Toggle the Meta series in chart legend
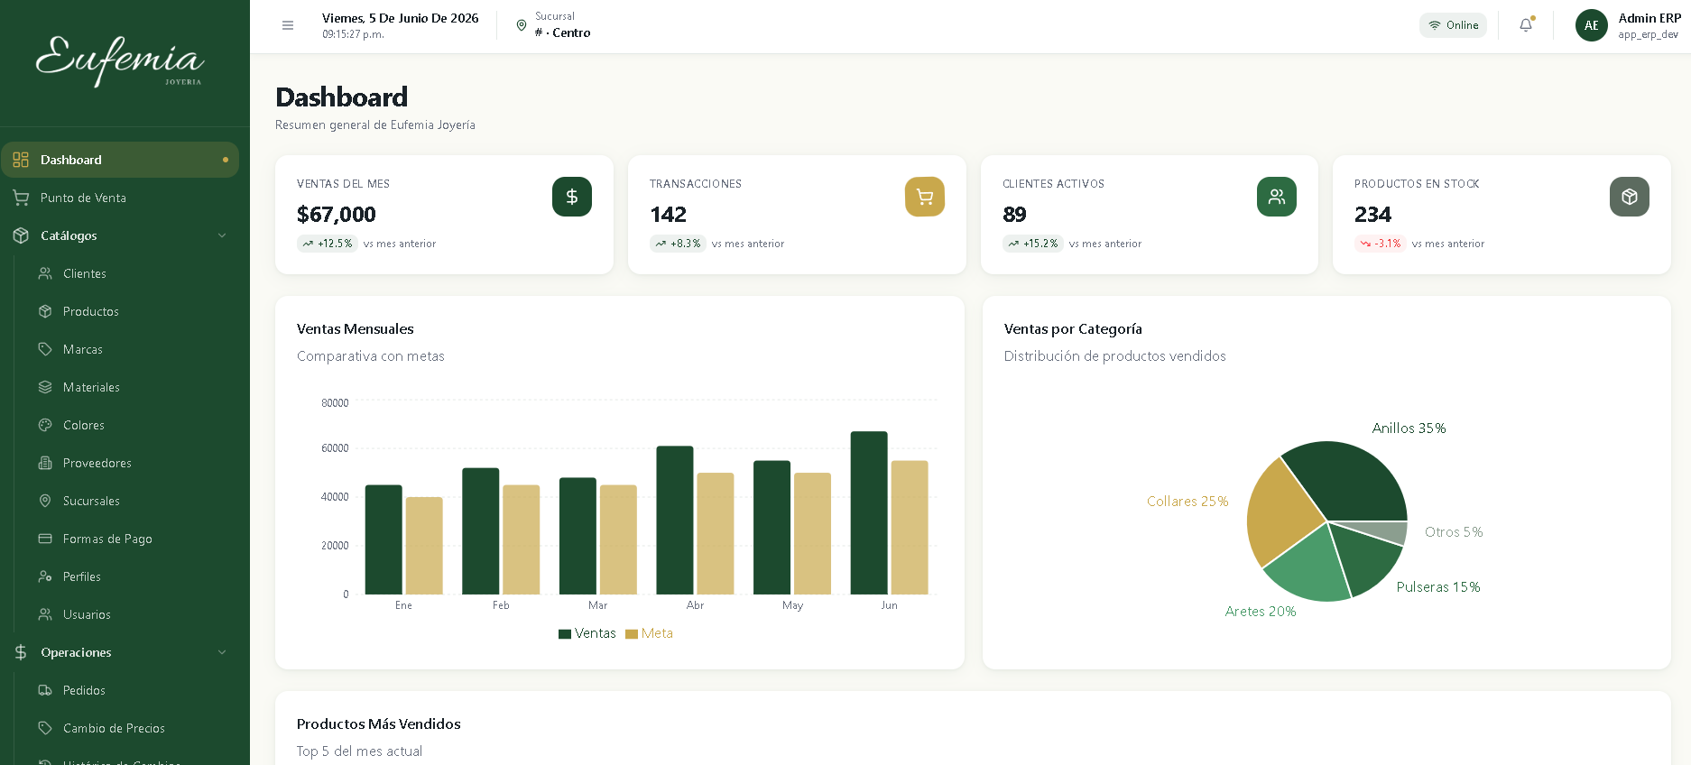The height and width of the screenshot is (765, 1691). point(650,633)
